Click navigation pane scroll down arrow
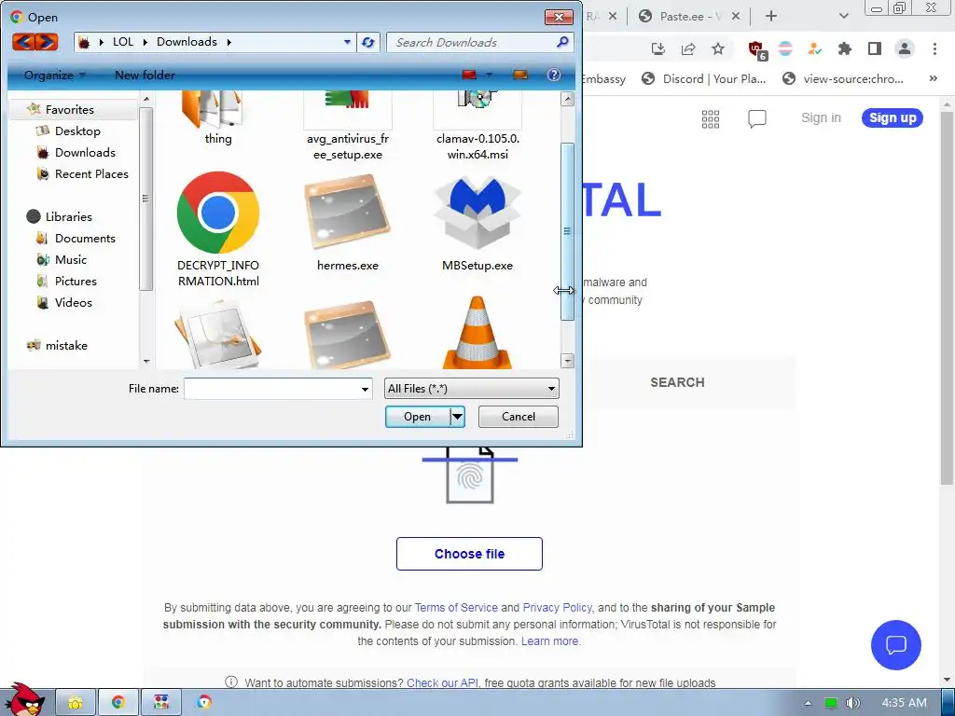This screenshot has width=955, height=716. tap(146, 361)
